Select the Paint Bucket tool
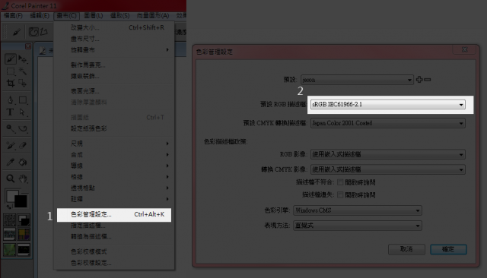This screenshot has width=487, height=278. (x=23, y=162)
